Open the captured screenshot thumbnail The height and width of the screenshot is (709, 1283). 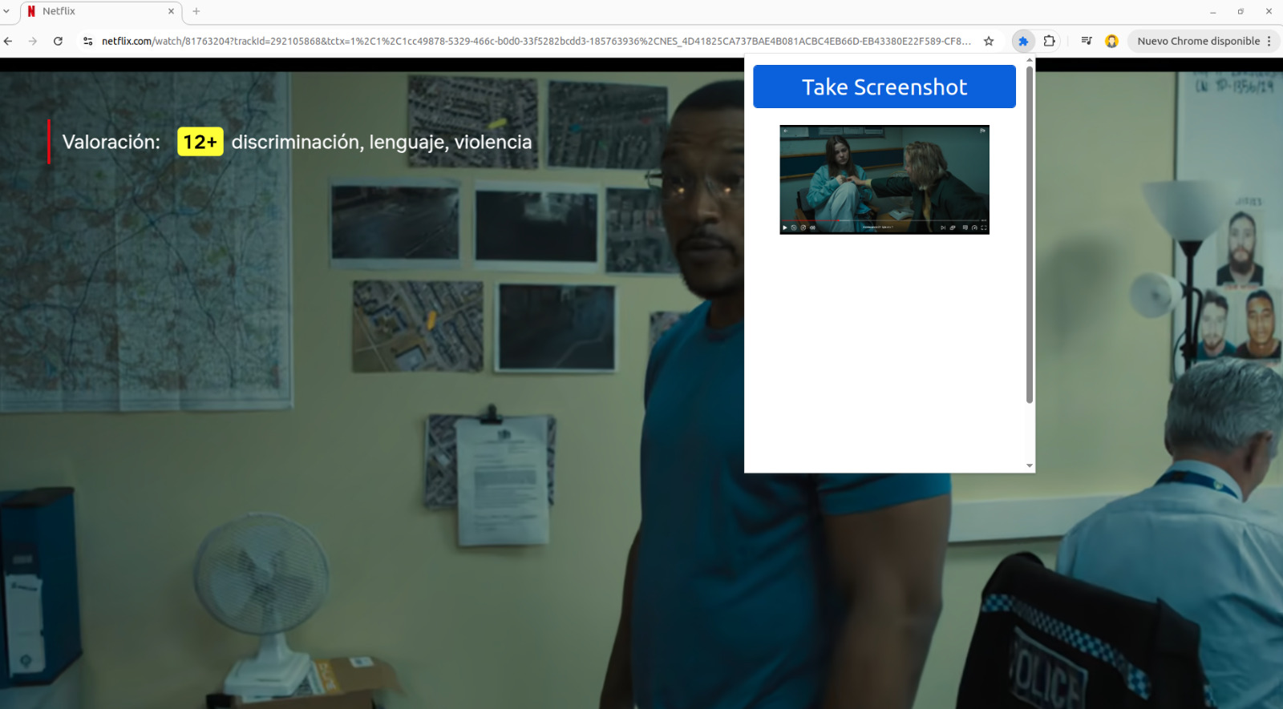884,179
